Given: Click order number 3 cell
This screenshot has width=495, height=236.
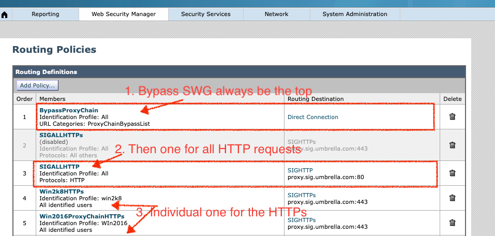Looking at the screenshot, I should click(x=25, y=173).
